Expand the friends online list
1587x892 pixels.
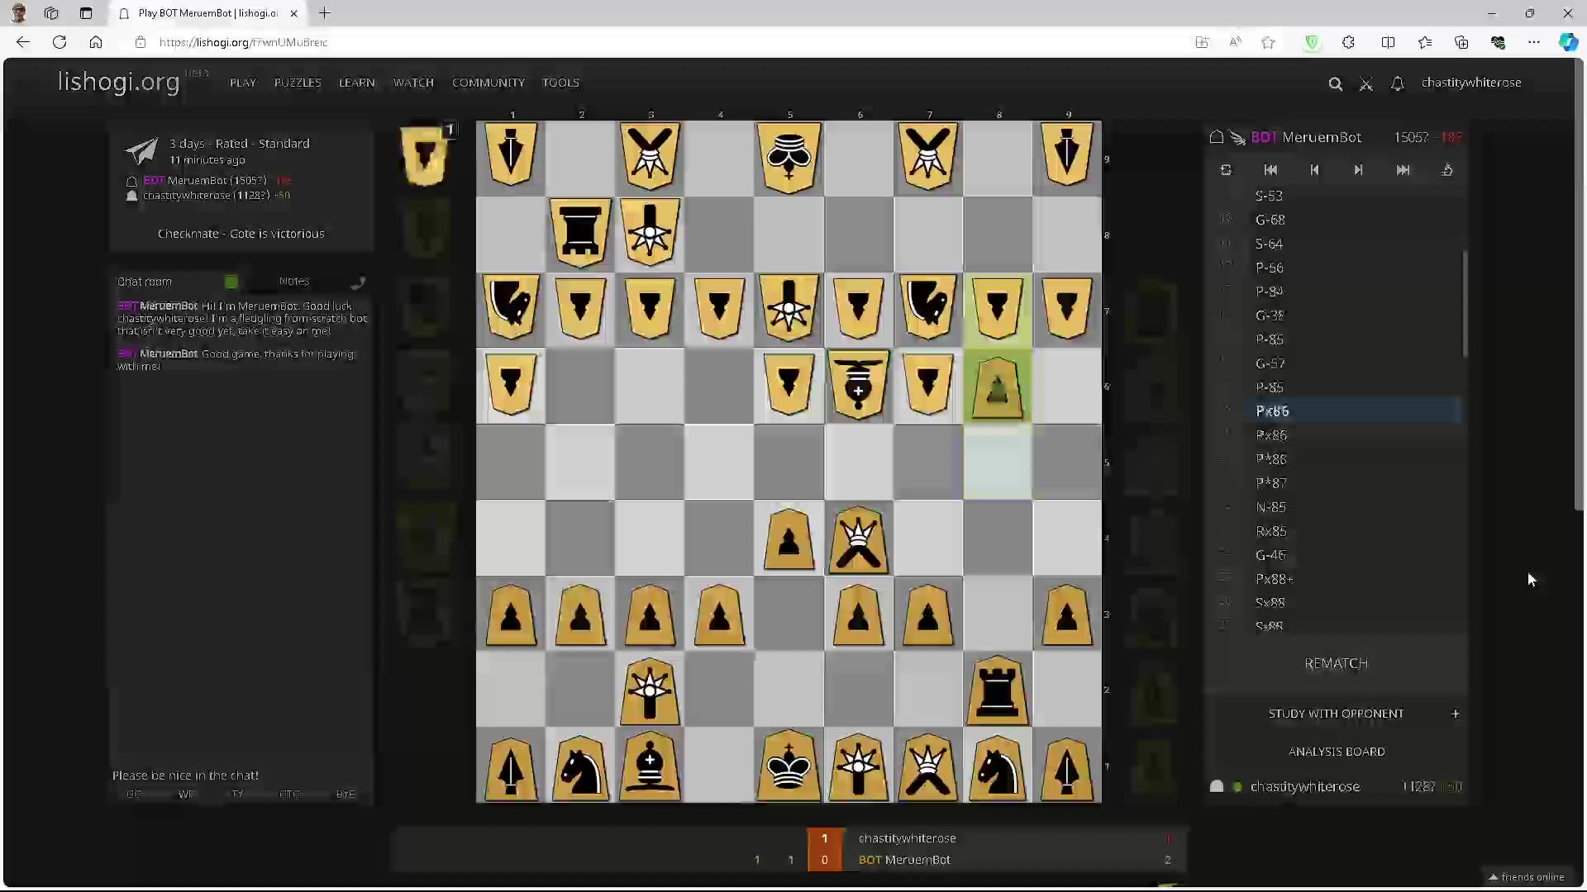click(1527, 877)
